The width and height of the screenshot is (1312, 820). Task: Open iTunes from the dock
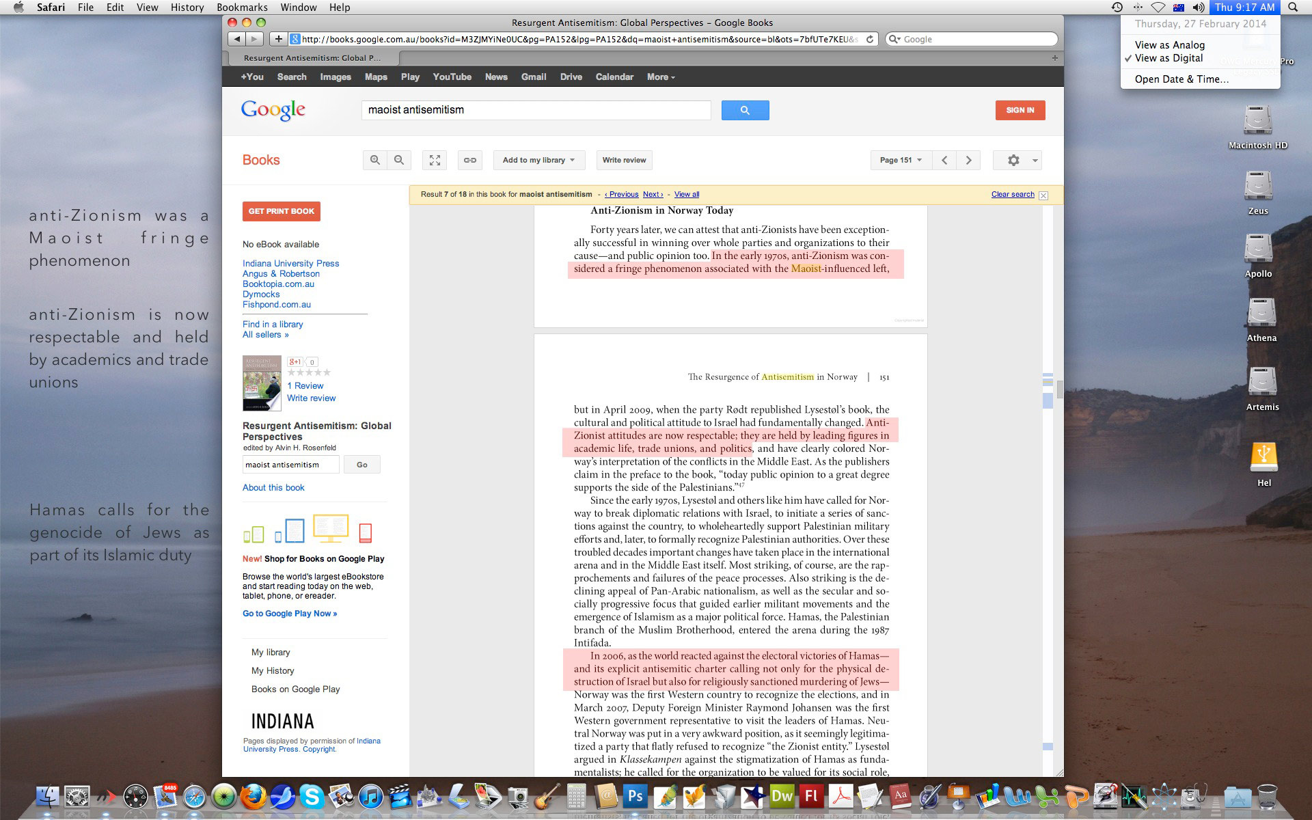[x=370, y=796]
